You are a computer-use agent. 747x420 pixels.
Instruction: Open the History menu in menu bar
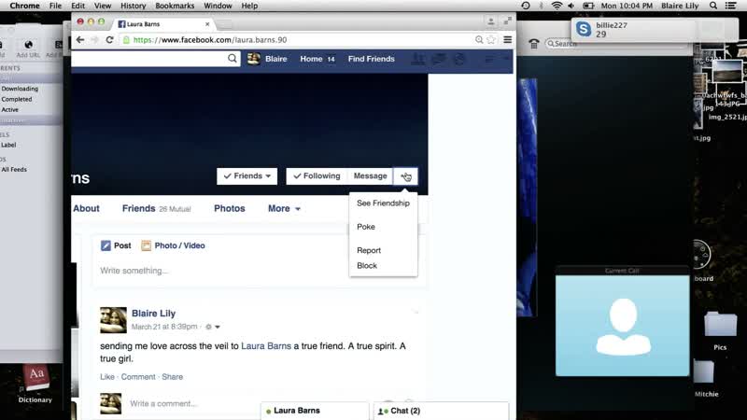(x=133, y=6)
